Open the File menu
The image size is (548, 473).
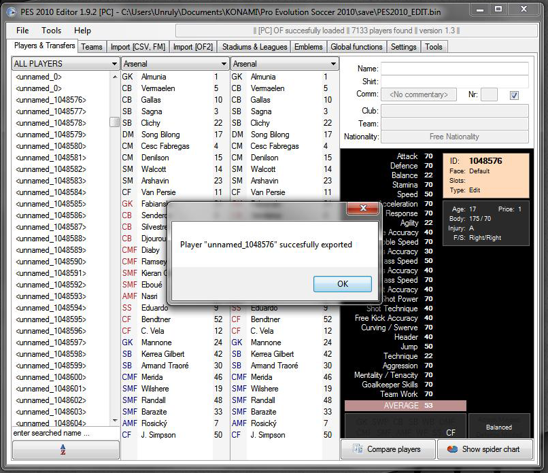click(22, 31)
